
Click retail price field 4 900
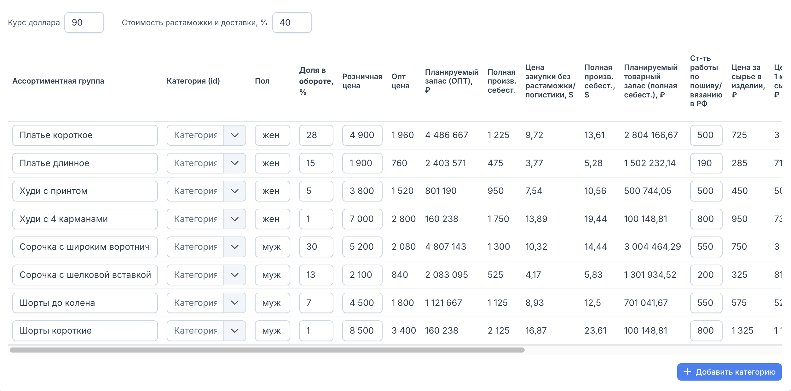362,135
